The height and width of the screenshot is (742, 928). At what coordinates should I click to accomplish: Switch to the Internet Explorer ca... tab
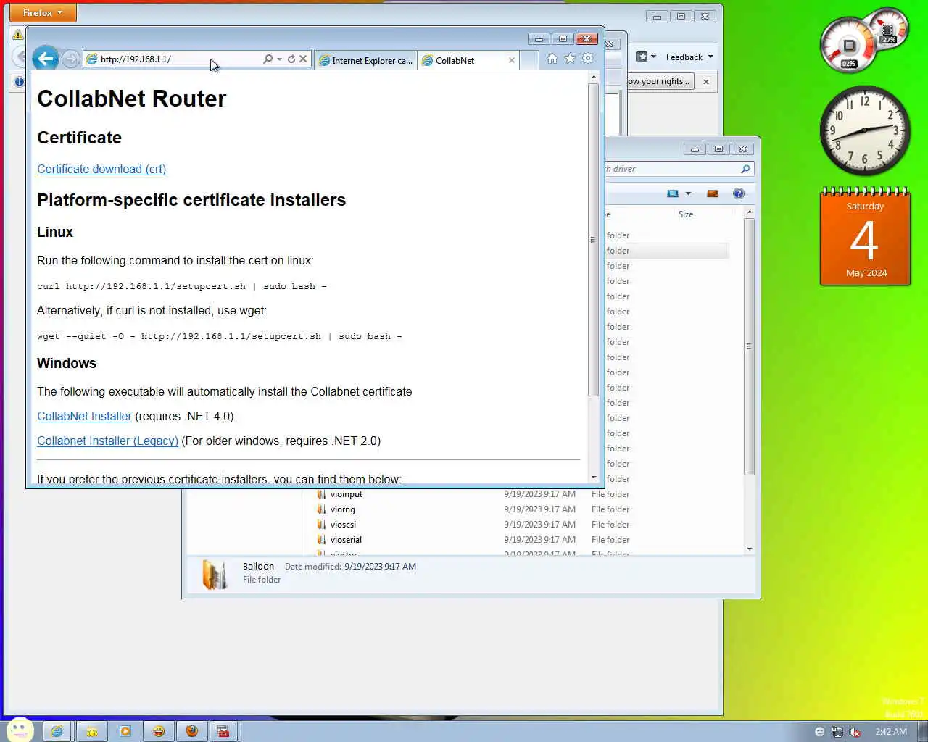click(x=366, y=60)
